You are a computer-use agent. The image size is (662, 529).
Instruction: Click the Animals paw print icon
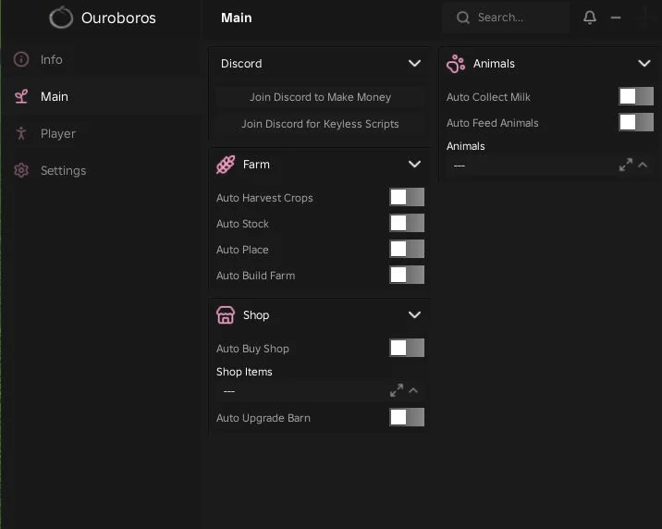point(456,64)
